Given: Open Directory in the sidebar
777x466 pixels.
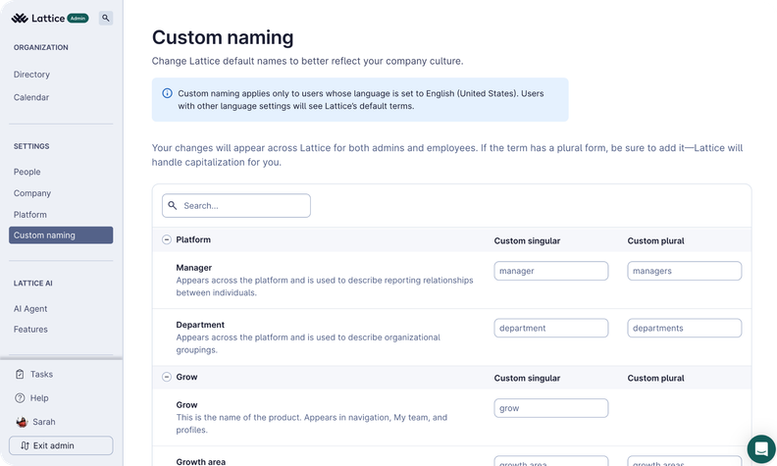Looking at the screenshot, I should click(x=31, y=75).
